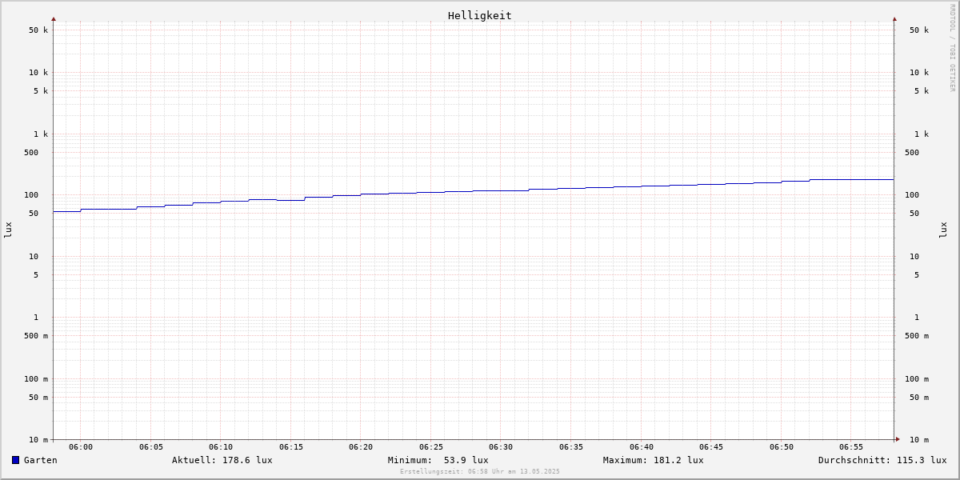
Task: Click the right axis 50 k label
Action: coord(919,30)
